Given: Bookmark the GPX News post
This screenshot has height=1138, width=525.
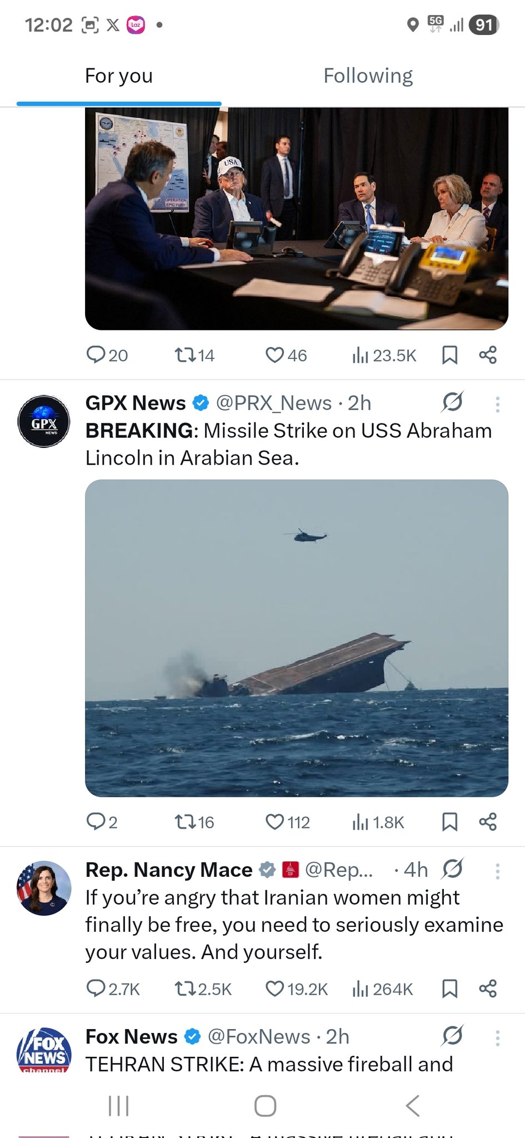Looking at the screenshot, I should pyautogui.click(x=449, y=822).
